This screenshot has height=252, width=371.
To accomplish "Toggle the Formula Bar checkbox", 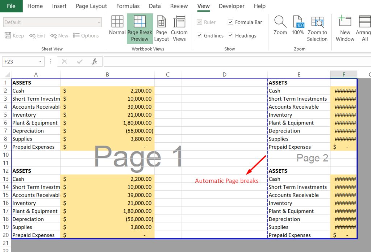I will (x=230, y=22).
